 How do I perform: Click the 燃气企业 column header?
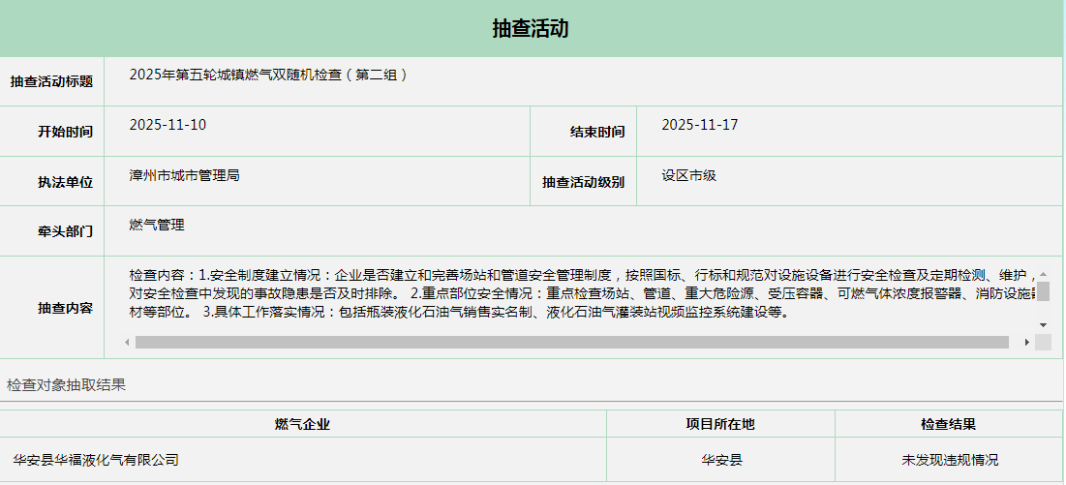[x=303, y=424]
